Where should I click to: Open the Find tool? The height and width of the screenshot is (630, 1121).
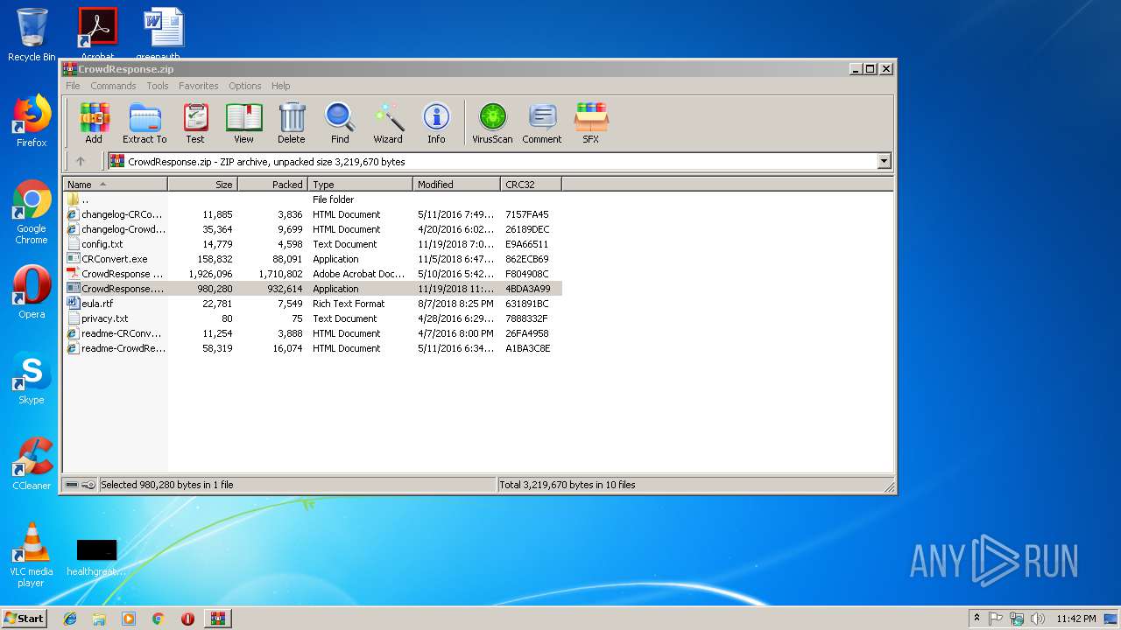coord(340,123)
